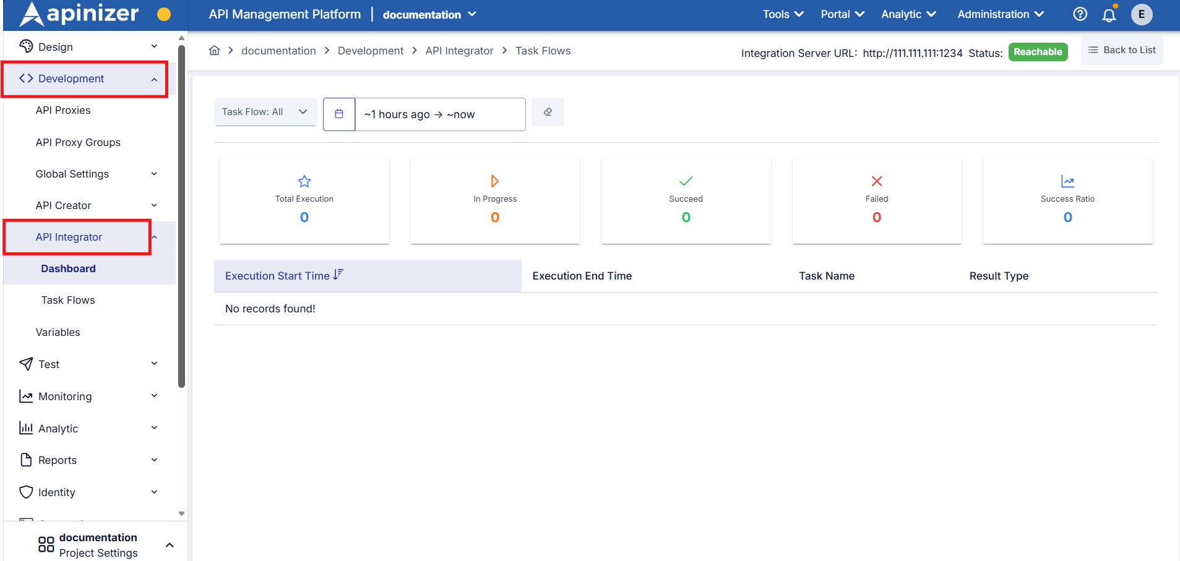This screenshot has width=1180, height=561.
Task: Click the Back to List button
Action: click(1121, 50)
